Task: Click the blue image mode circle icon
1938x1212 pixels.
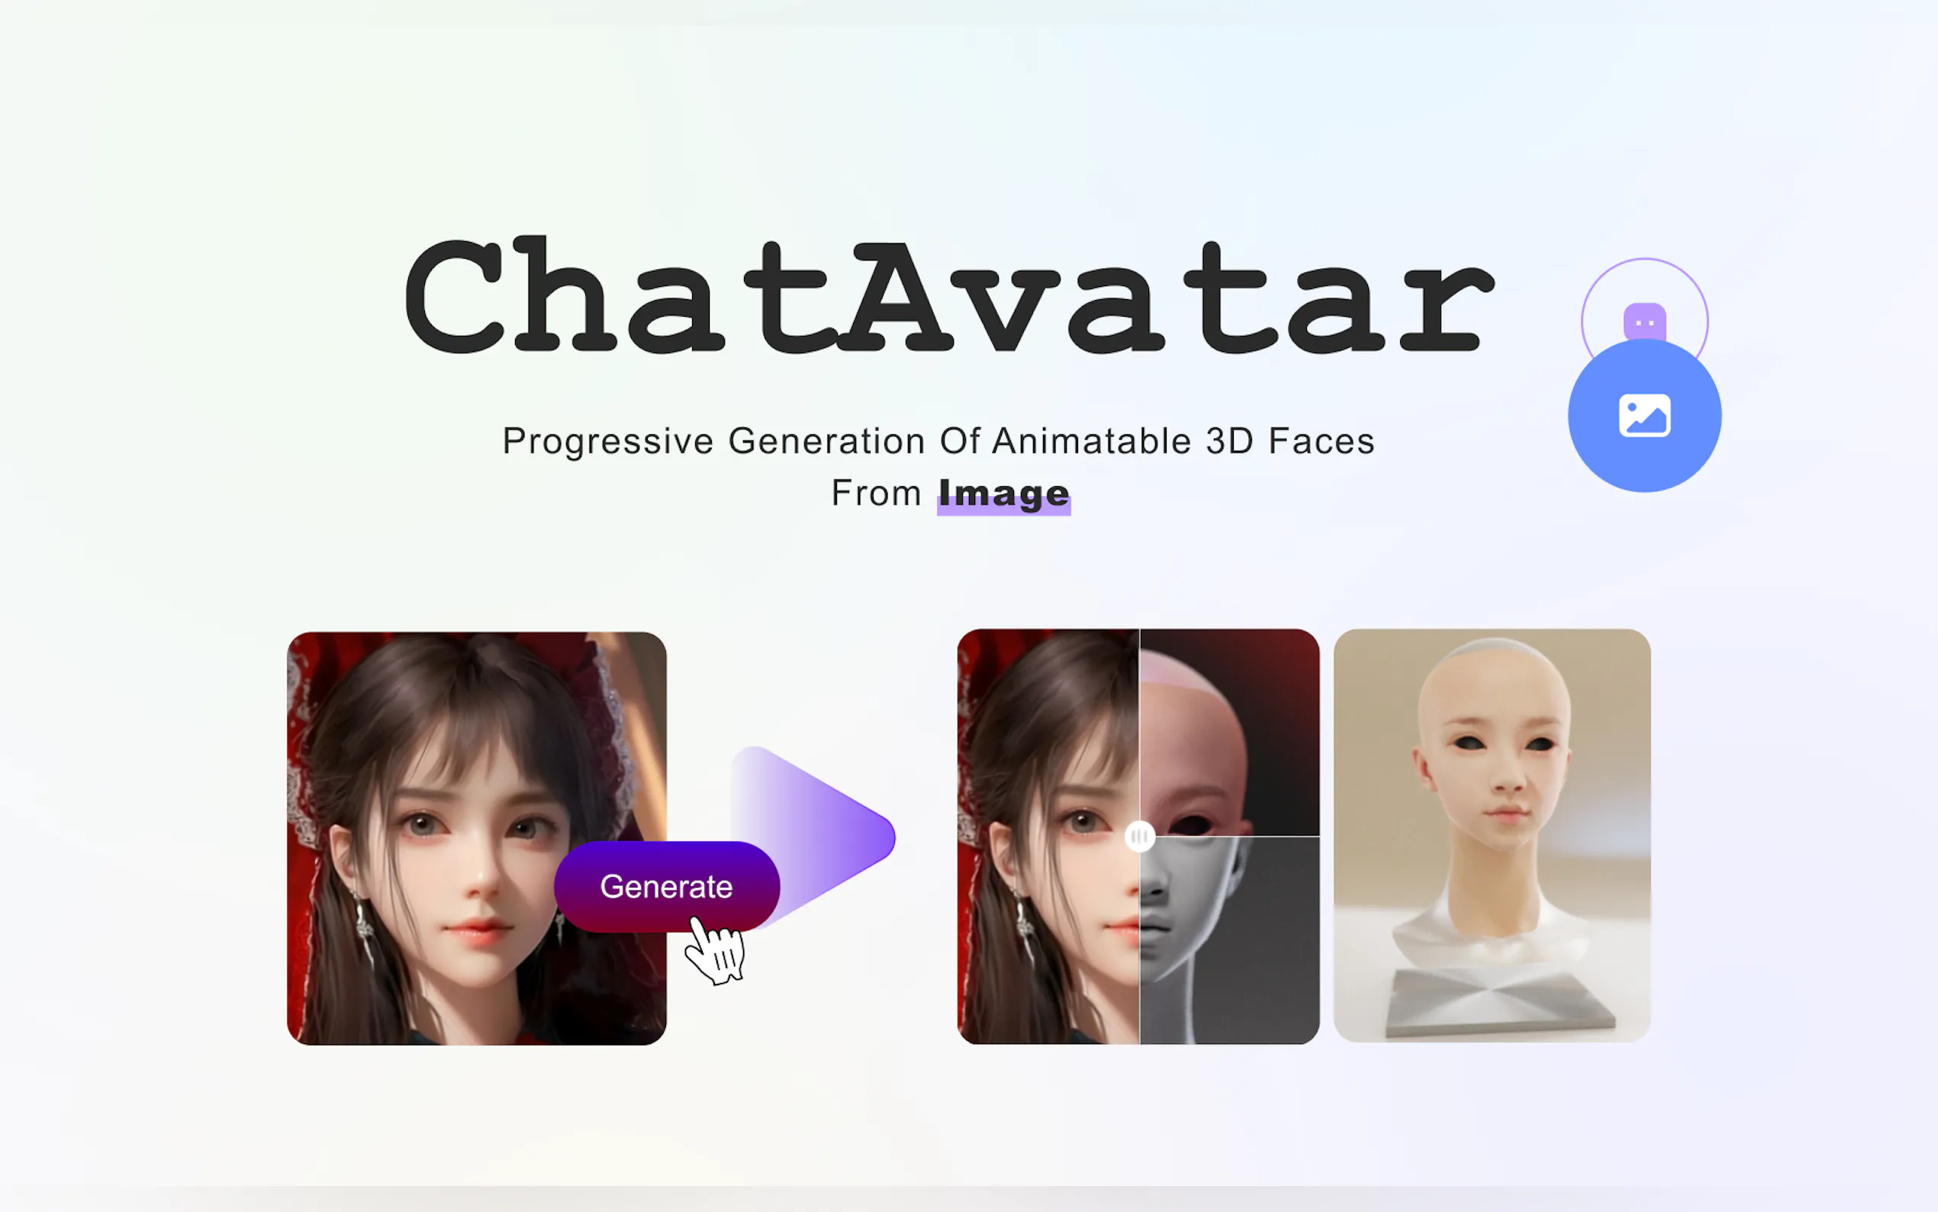Action: [x=1644, y=415]
